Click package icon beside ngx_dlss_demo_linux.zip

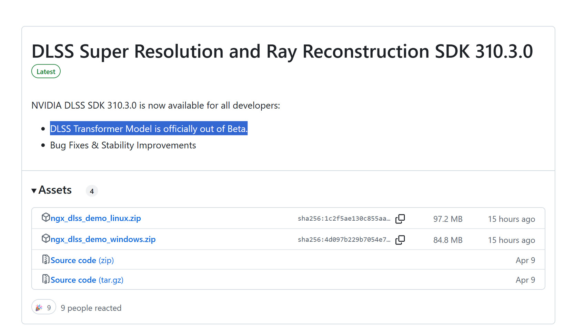[x=46, y=217]
